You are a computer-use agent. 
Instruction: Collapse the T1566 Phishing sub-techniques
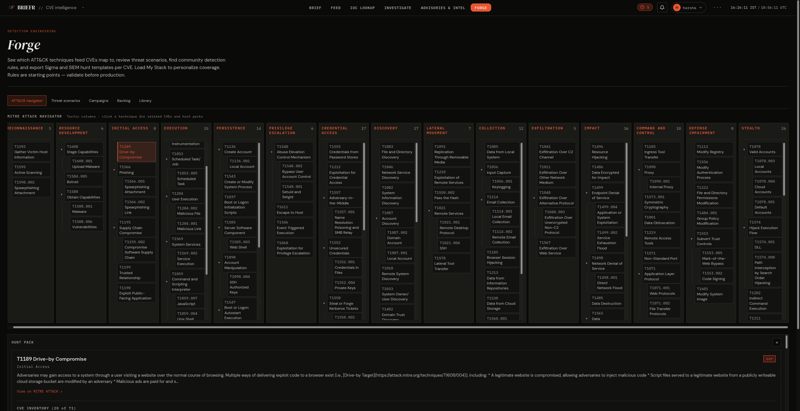click(114, 170)
